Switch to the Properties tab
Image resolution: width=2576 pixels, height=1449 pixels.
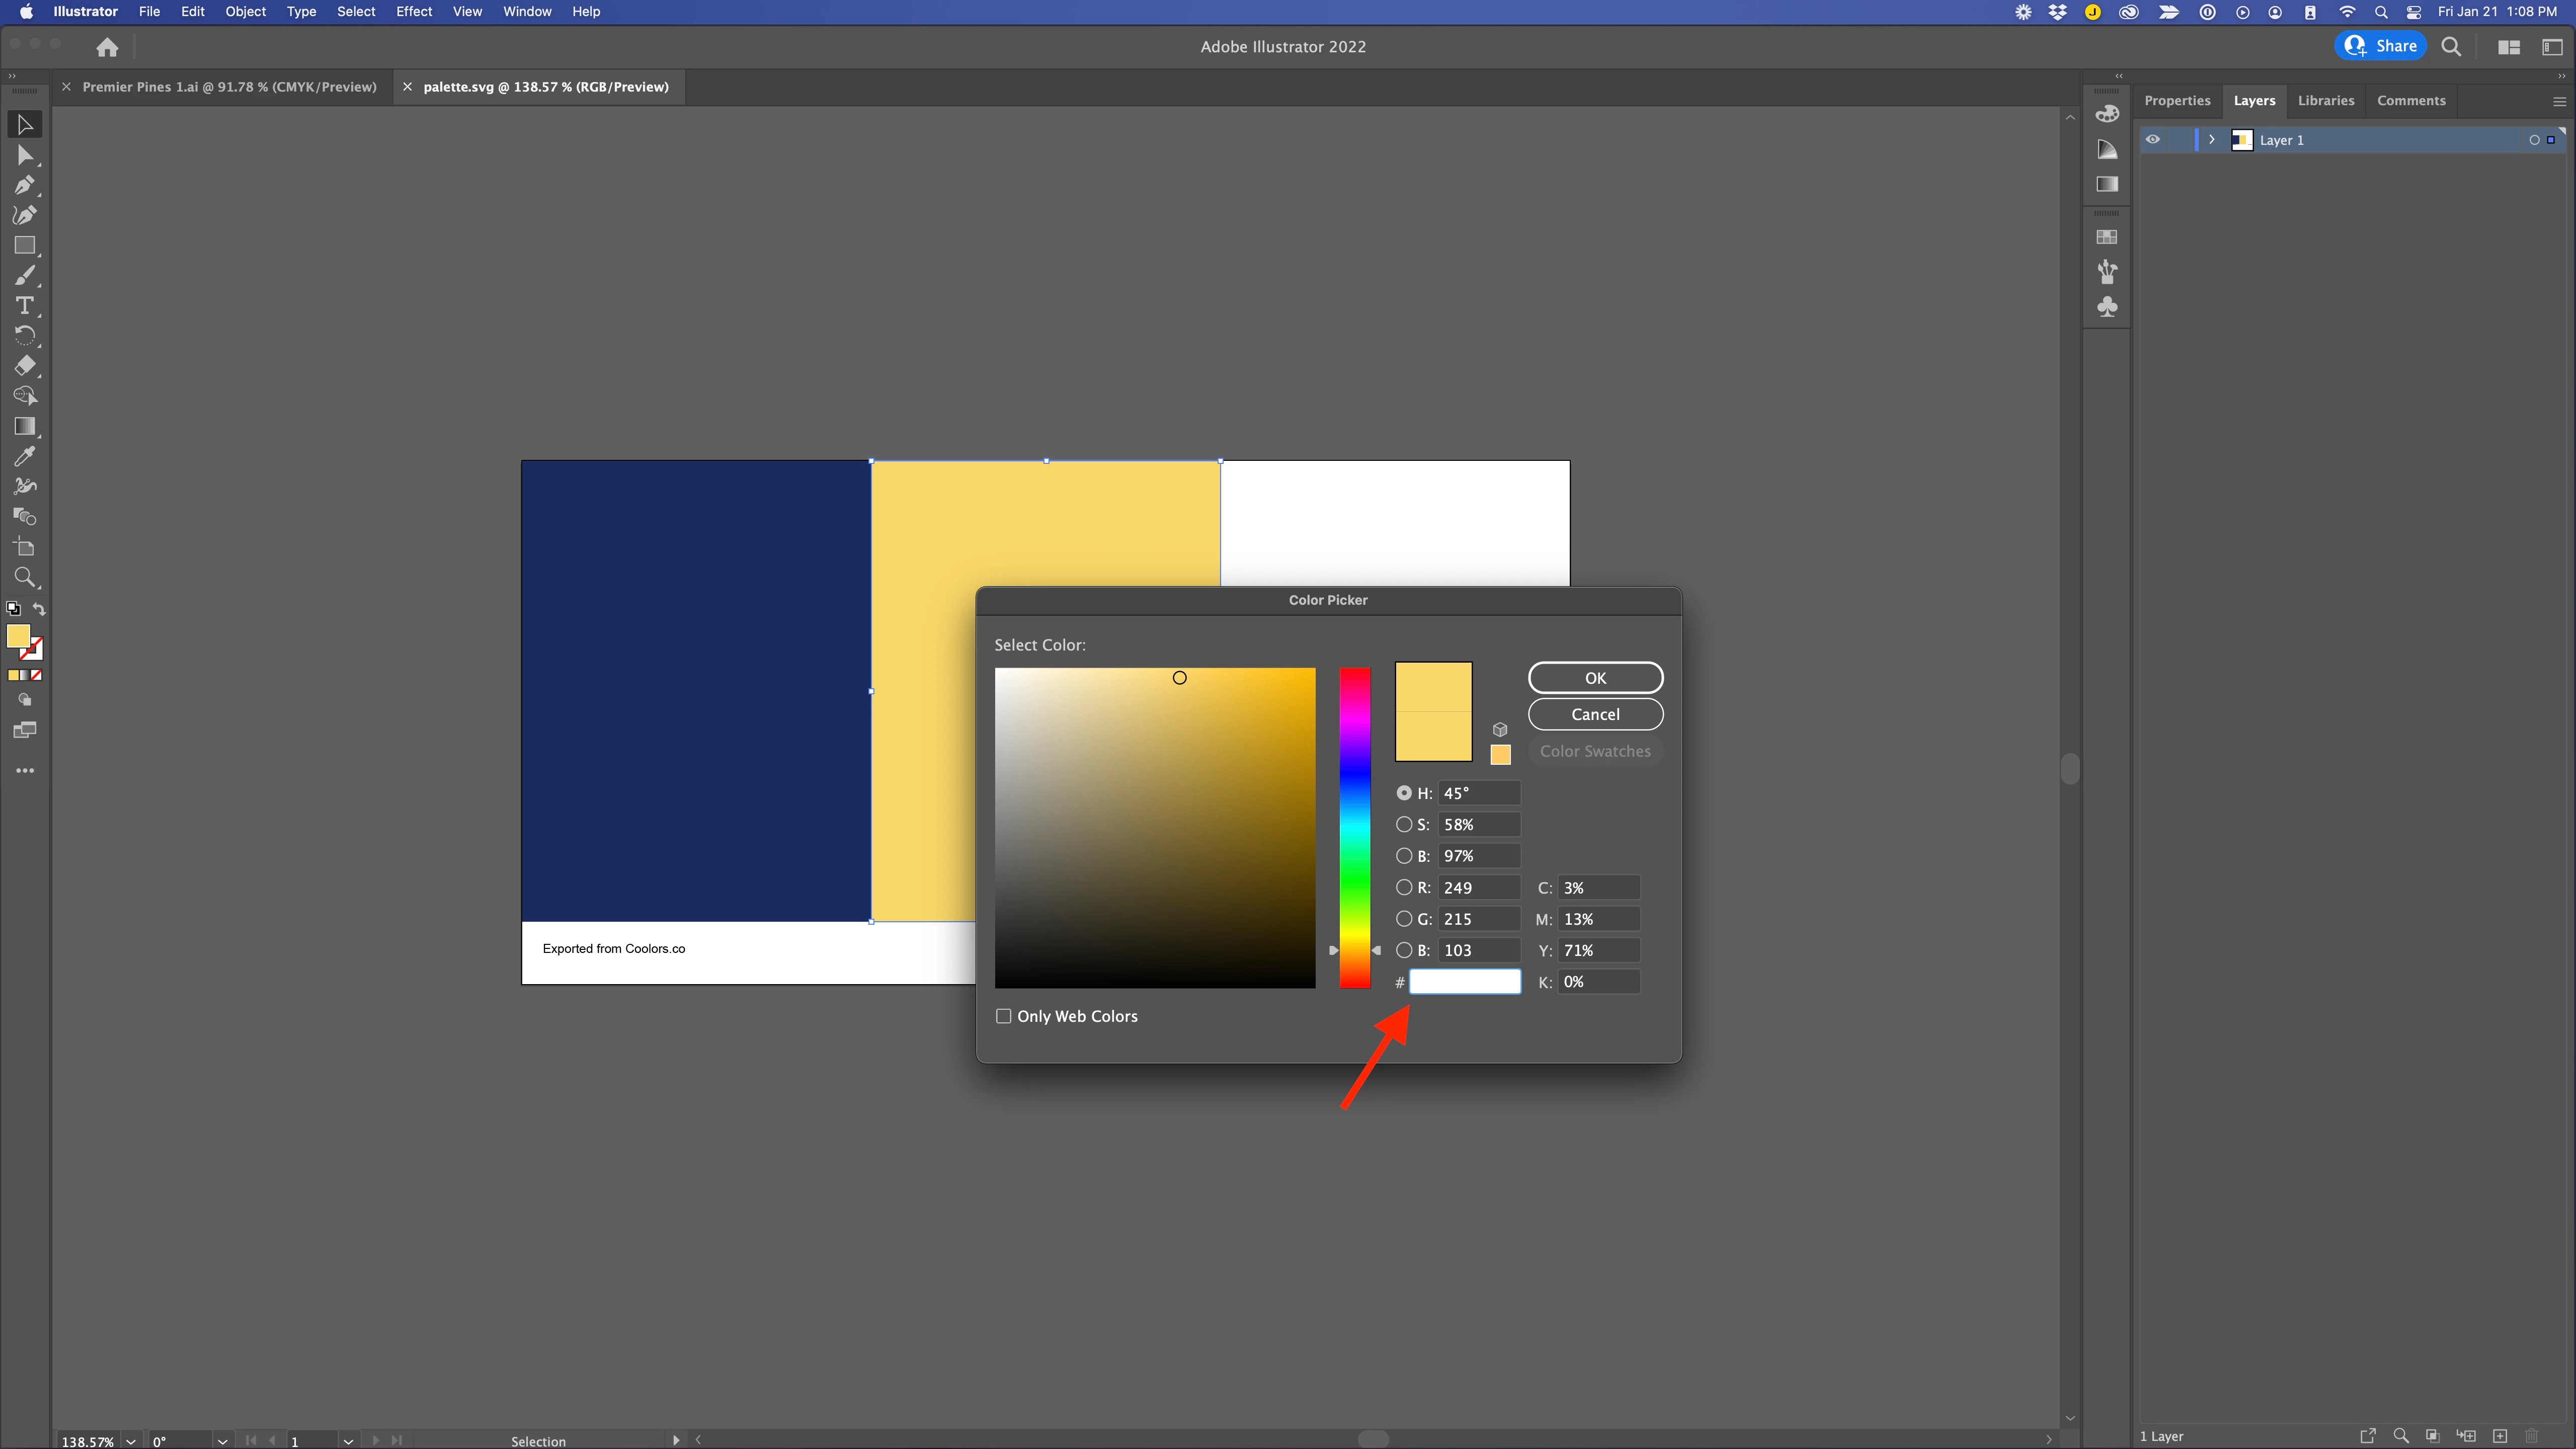pos(2177,100)
